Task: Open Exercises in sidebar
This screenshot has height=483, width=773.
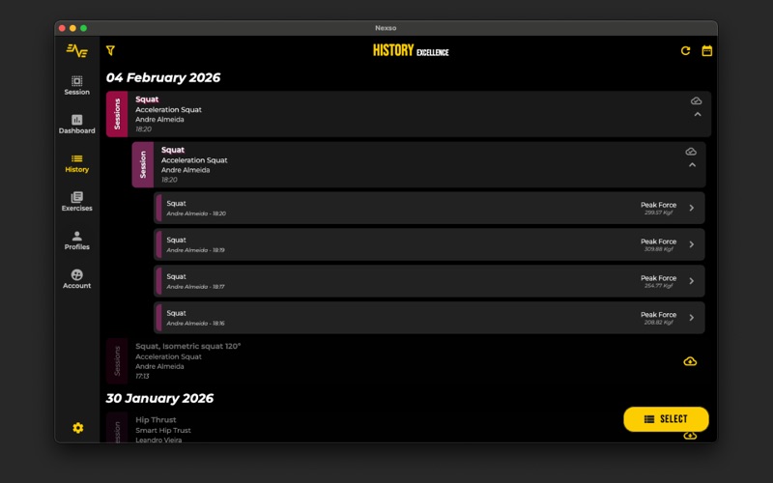Action: coord(77,202)
